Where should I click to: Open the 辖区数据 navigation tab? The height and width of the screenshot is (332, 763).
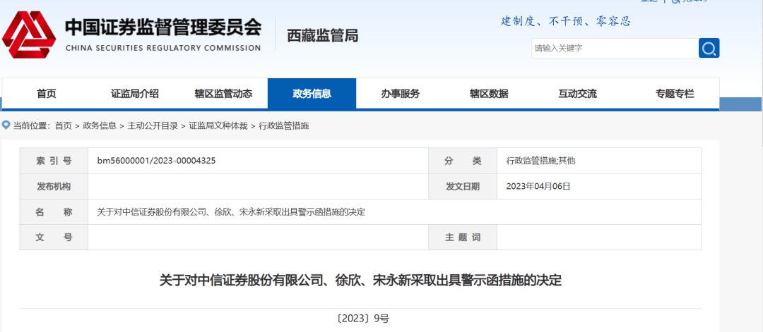tap(489, 94)
